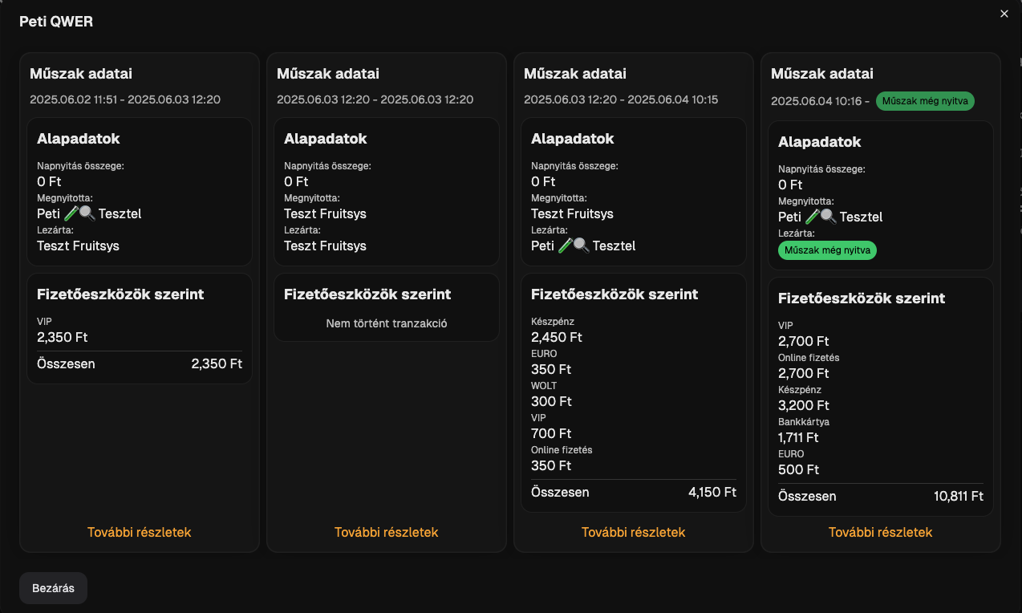Open További részletek for shift ending 2025.06.04 10:15
The height and width of the screenshot is (613, 1022).
(x=633, y=532)
